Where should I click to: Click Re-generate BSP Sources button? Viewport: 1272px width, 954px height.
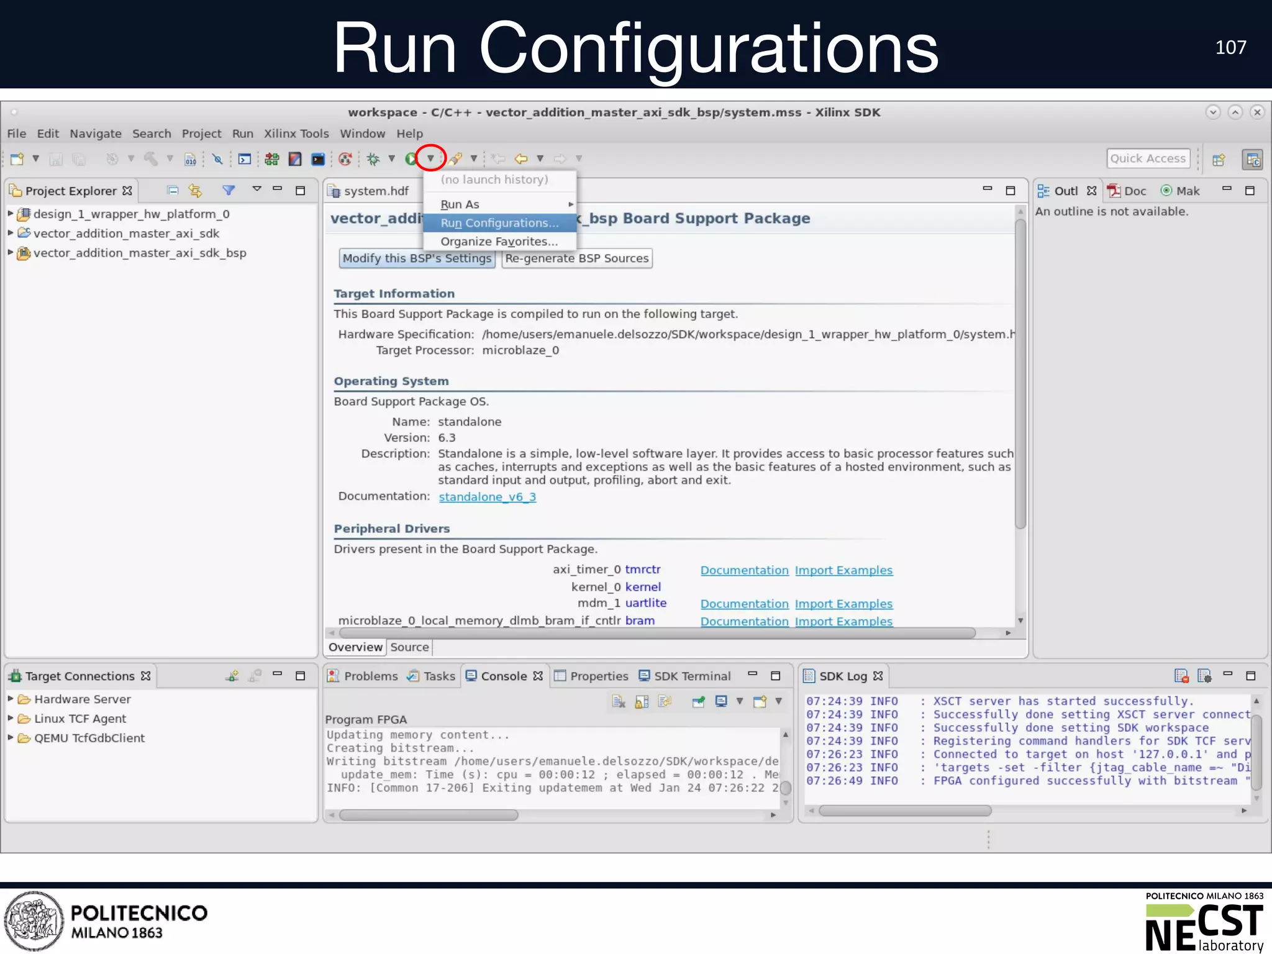(576, 258)
